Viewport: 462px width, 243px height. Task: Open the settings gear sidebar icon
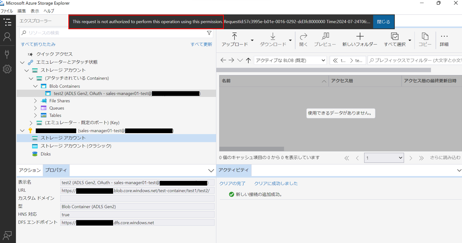point(7,69)
